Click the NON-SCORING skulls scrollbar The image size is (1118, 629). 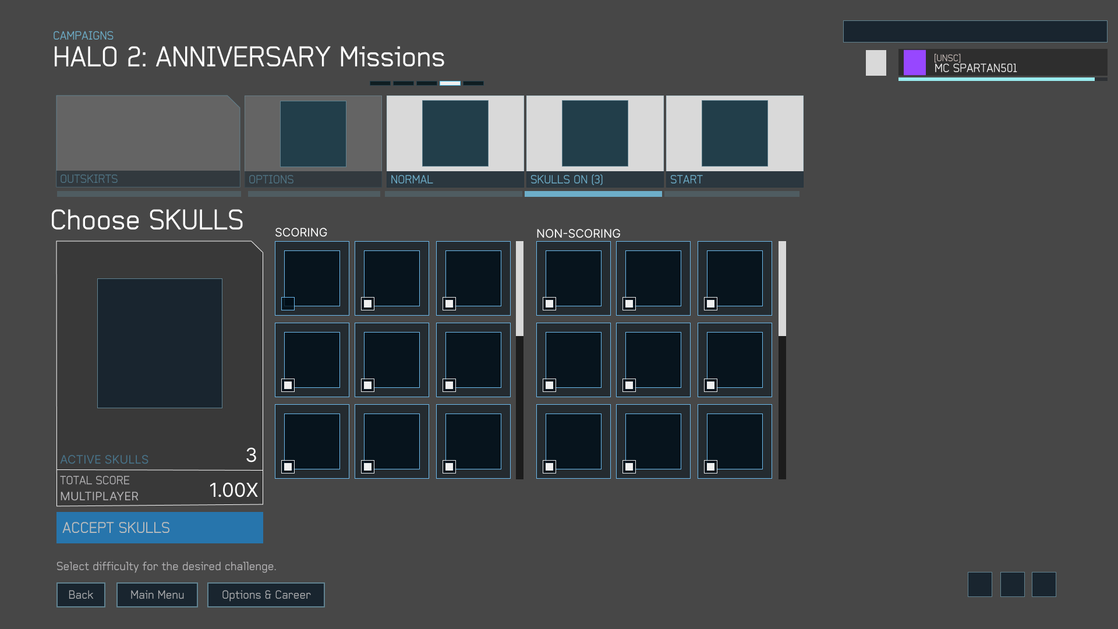tap(782, 360)
